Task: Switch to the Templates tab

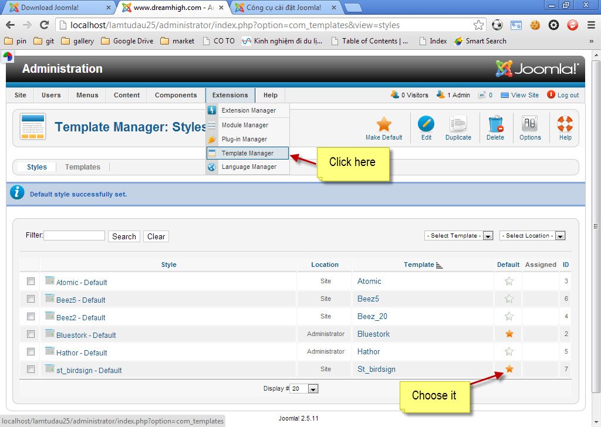Action: (82, 167)
